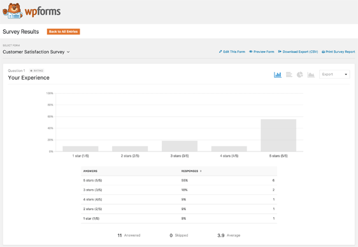The width and height of the screenshot is (358, 247).
Task: Expand the Customer Satisfaction Survey form selector
Action: coord(36,52)
